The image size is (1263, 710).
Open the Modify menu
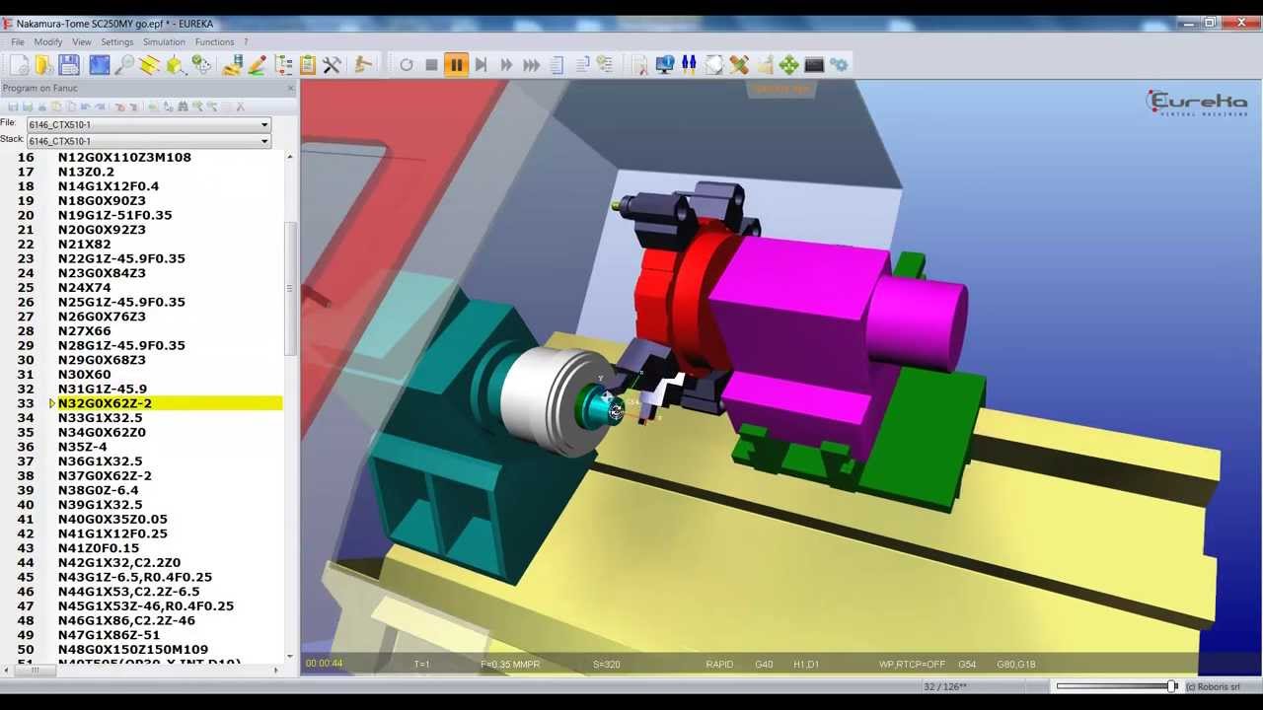pos(47,42)
